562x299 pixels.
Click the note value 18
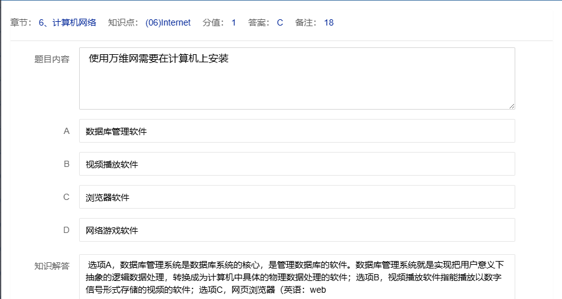click(x=328, y=22)
